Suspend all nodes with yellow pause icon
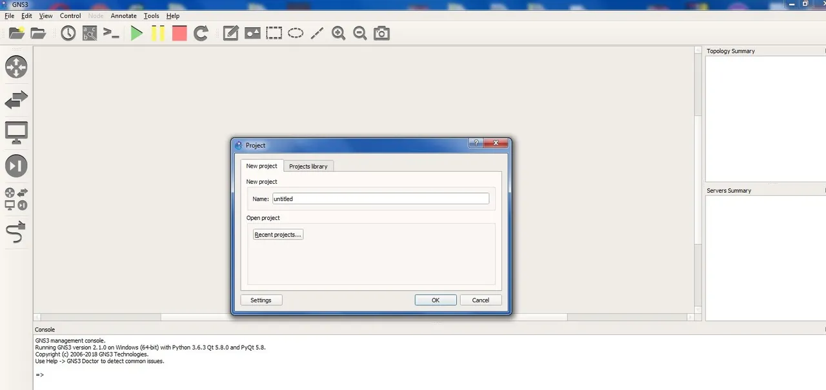 coord(158,33)
